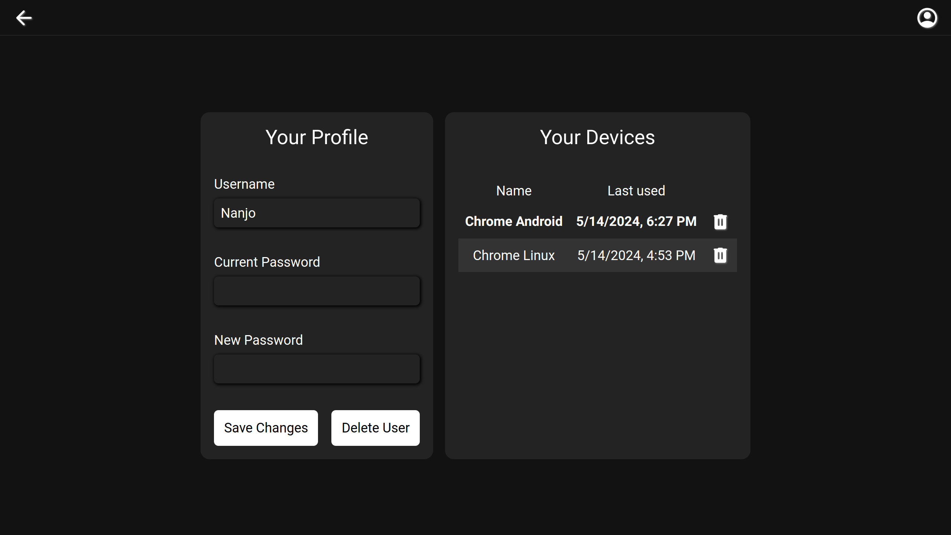
Task: Click the Your Profile heading
Action: tap(317, 137)
